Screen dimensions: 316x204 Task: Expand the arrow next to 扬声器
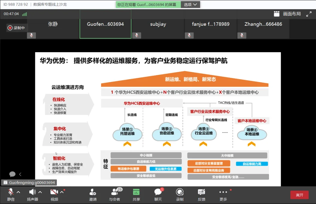[40, 192]
